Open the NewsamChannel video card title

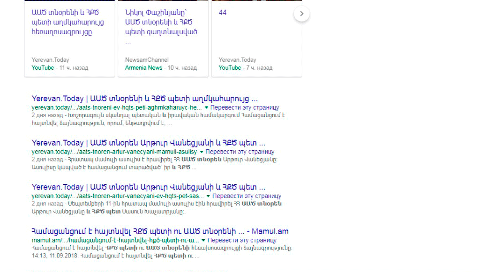[161, 22]
